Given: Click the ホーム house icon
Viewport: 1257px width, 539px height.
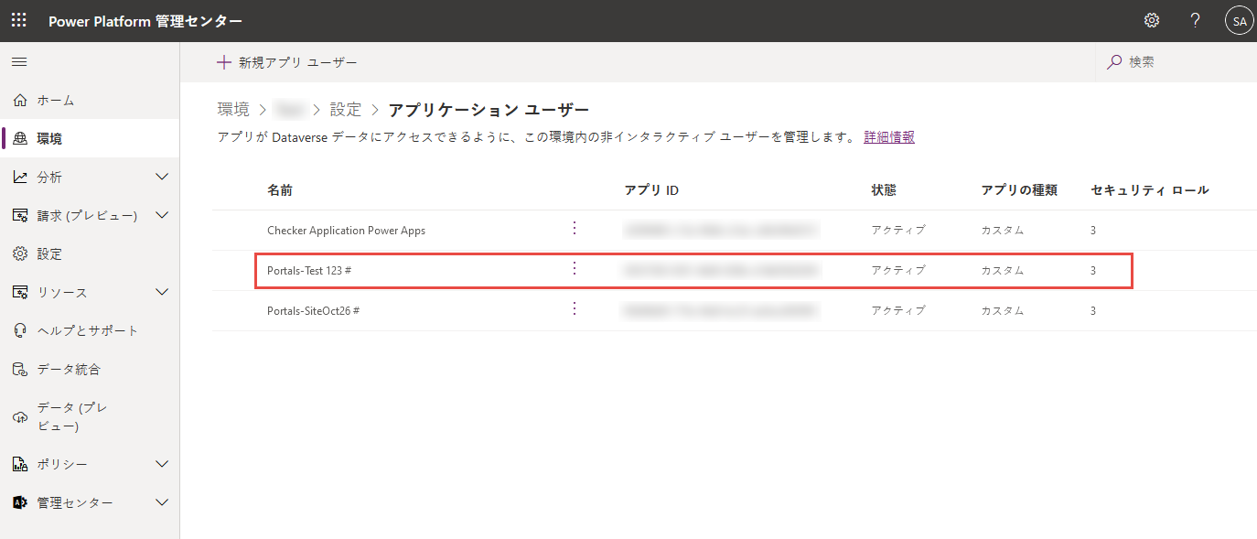Looking at the screenshot, I should point(20,100).
